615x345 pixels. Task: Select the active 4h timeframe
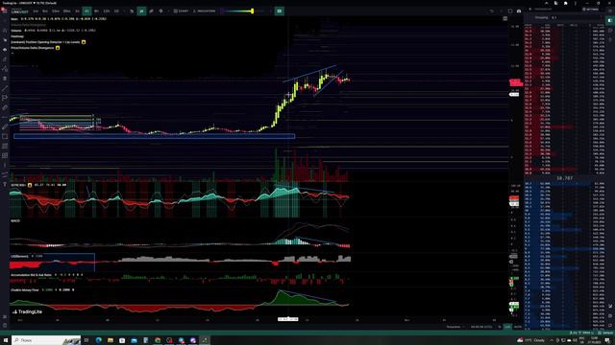pyautogui.click(x=87, y=11)
